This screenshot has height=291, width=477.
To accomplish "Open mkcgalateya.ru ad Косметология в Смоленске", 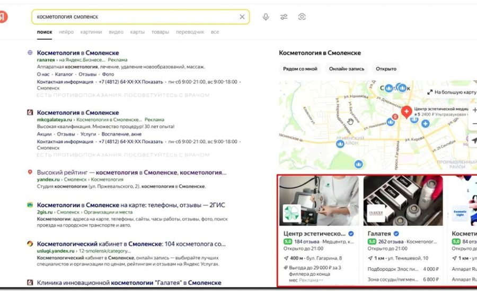I will coord(78,113).
